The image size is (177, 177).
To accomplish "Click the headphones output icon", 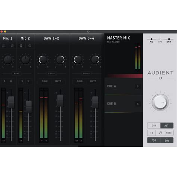I will click(167, 140).
